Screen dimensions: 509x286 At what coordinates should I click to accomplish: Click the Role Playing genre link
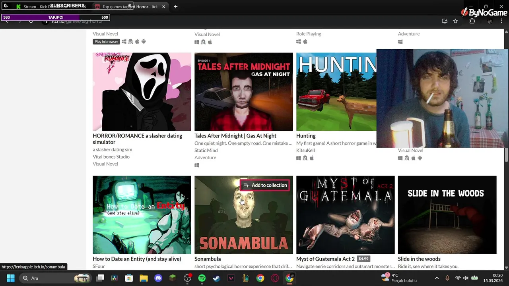309,34
